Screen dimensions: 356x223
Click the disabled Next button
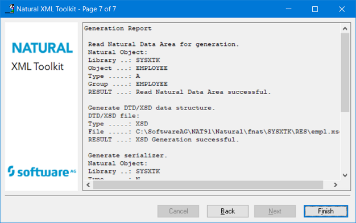click(x=275, y=211)
